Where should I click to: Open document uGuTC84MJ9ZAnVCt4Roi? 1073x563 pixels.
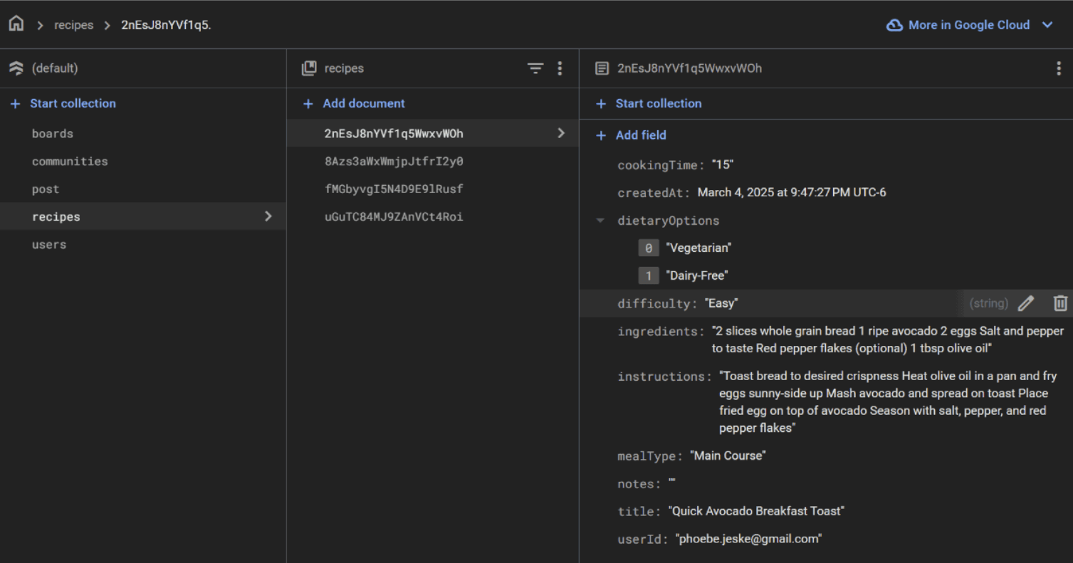(x=394, y=217)
